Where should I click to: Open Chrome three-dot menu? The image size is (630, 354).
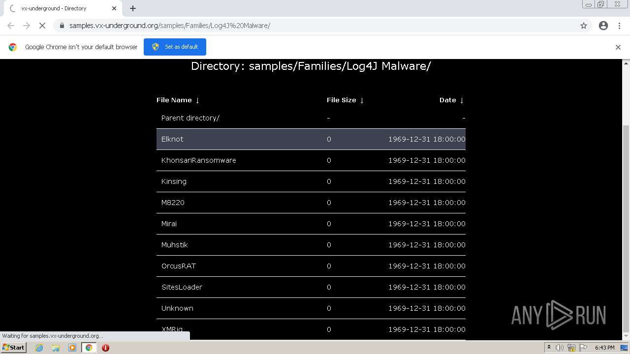619,26
